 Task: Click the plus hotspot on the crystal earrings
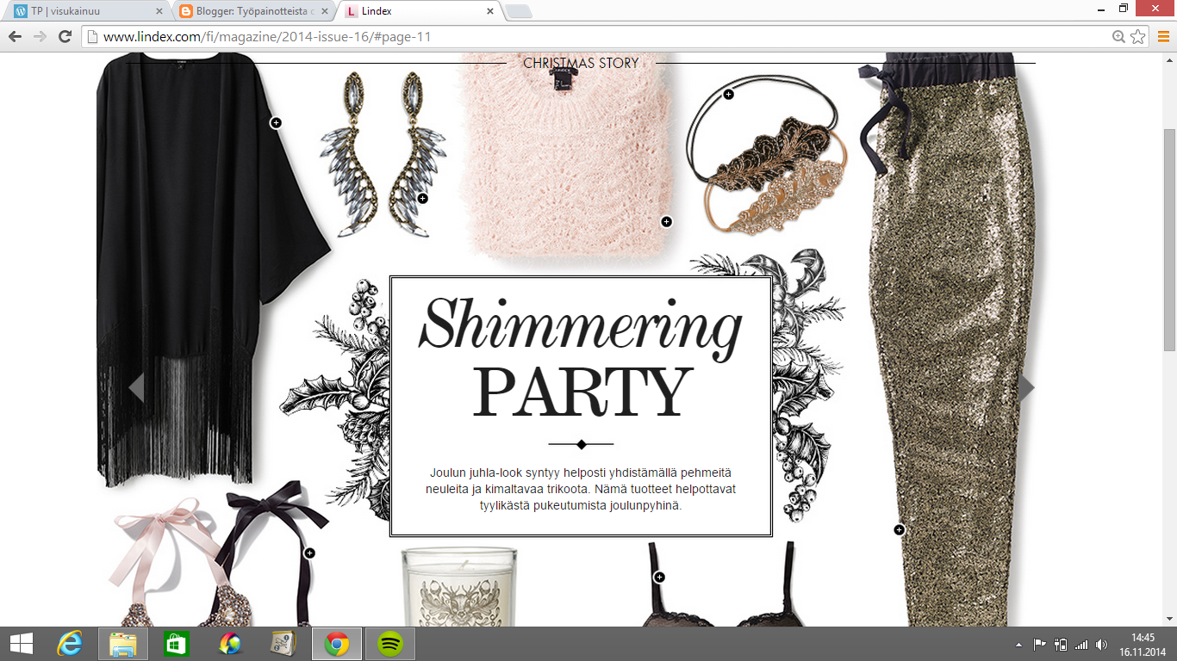422,198
